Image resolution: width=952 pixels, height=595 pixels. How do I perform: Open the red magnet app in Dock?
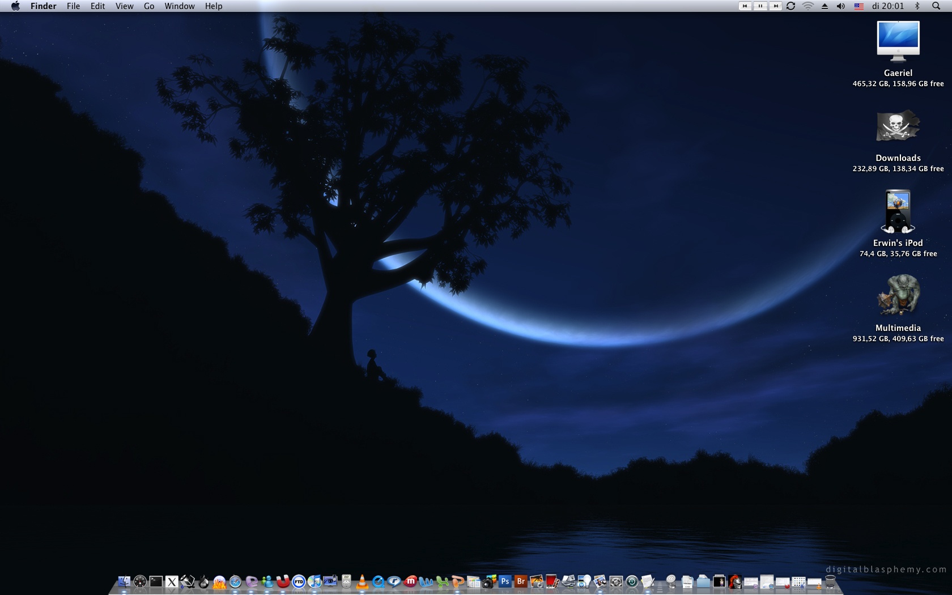(283, 581)
